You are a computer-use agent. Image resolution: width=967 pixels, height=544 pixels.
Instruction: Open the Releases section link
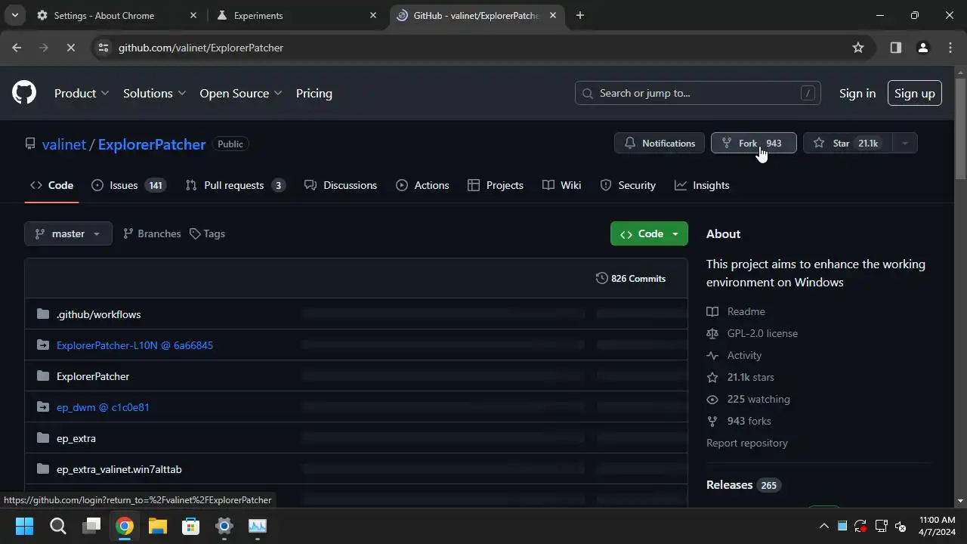743,485
